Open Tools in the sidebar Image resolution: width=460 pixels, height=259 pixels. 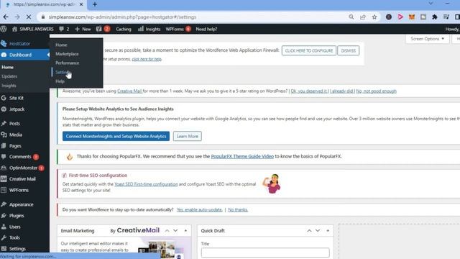click(x=14, y=238)
